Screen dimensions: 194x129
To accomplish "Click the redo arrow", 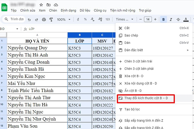I will 36,19.
